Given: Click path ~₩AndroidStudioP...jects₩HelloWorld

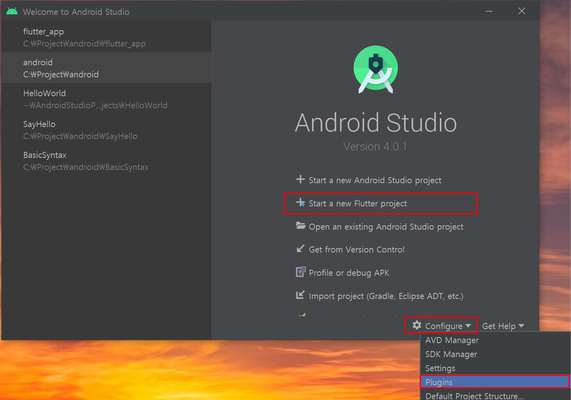Looking at the screenshot, I should pyautogui.click(x=95, y=105).
